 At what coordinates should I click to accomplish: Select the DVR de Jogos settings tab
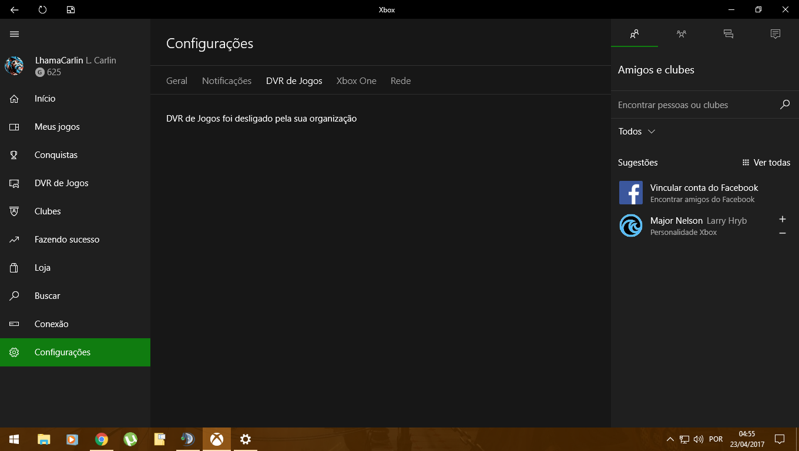(x=294, y=81)
